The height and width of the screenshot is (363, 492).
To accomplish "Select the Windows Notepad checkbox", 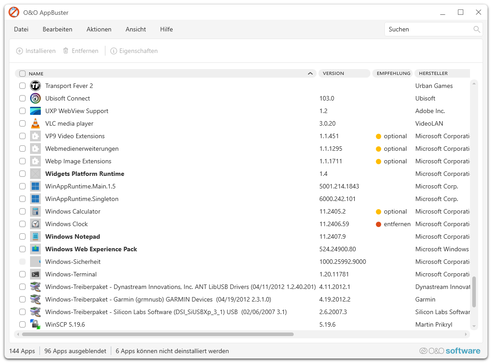I will pyautogui.click(x=22, y=236).
